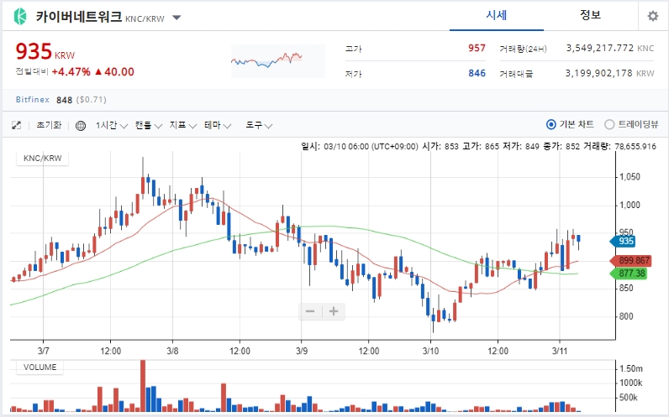Click the 초기화 reset button
Viewport: 669px width, 417px height.
(x=49, y=125)
